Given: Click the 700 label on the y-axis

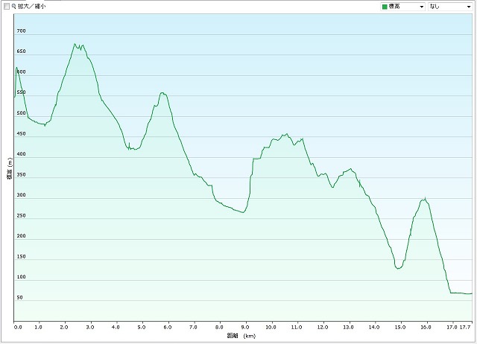Looking at the screenshot, I should coord(21,31).
